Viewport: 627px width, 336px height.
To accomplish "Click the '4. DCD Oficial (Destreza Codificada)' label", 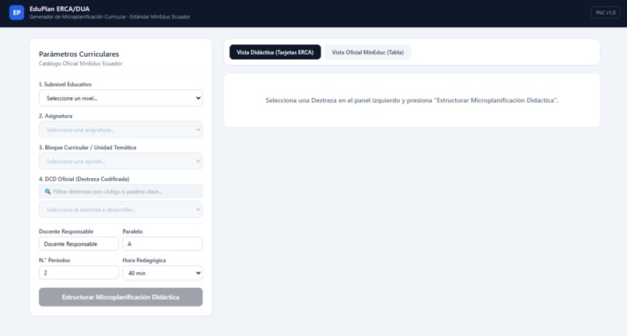I will [x=84, y=179].
